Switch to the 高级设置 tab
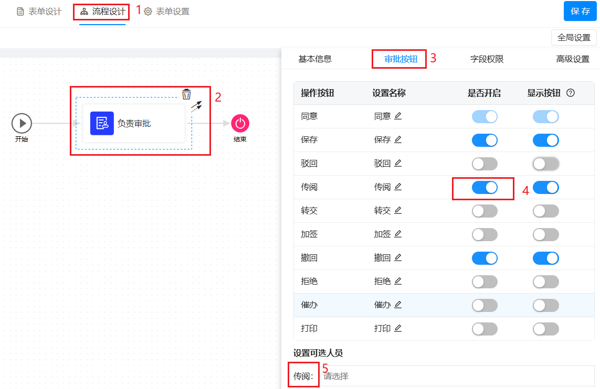600x389 pixels. [x=573, y=59]
